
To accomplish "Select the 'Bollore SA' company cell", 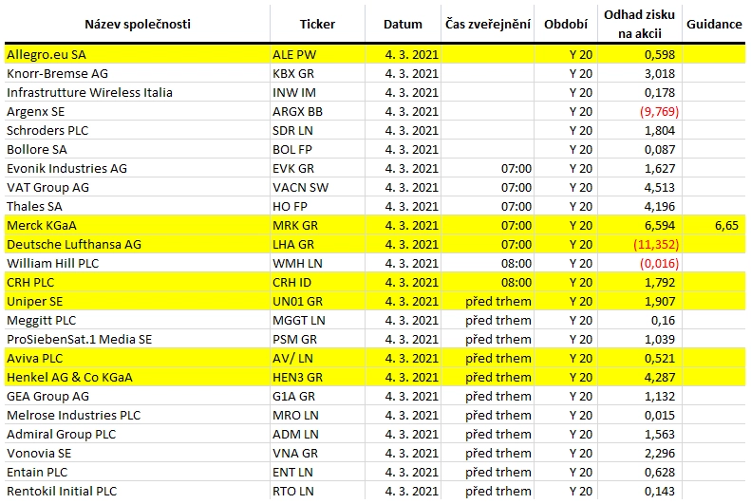I will coord(138,149).
